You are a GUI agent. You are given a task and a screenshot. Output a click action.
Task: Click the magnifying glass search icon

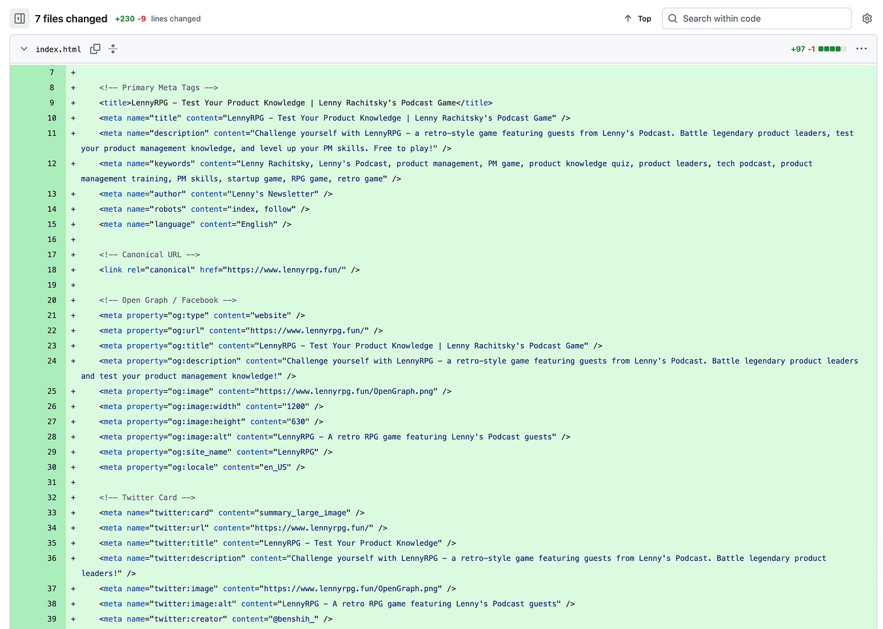click(x=672, y=18)
